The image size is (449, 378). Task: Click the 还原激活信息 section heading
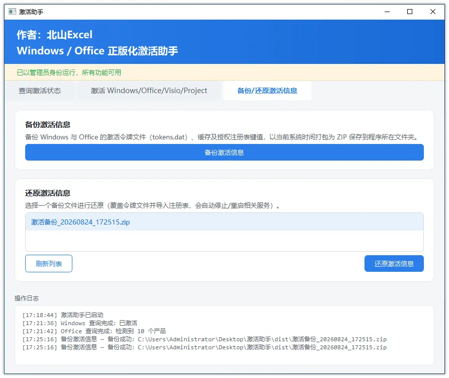coord(48,193)
